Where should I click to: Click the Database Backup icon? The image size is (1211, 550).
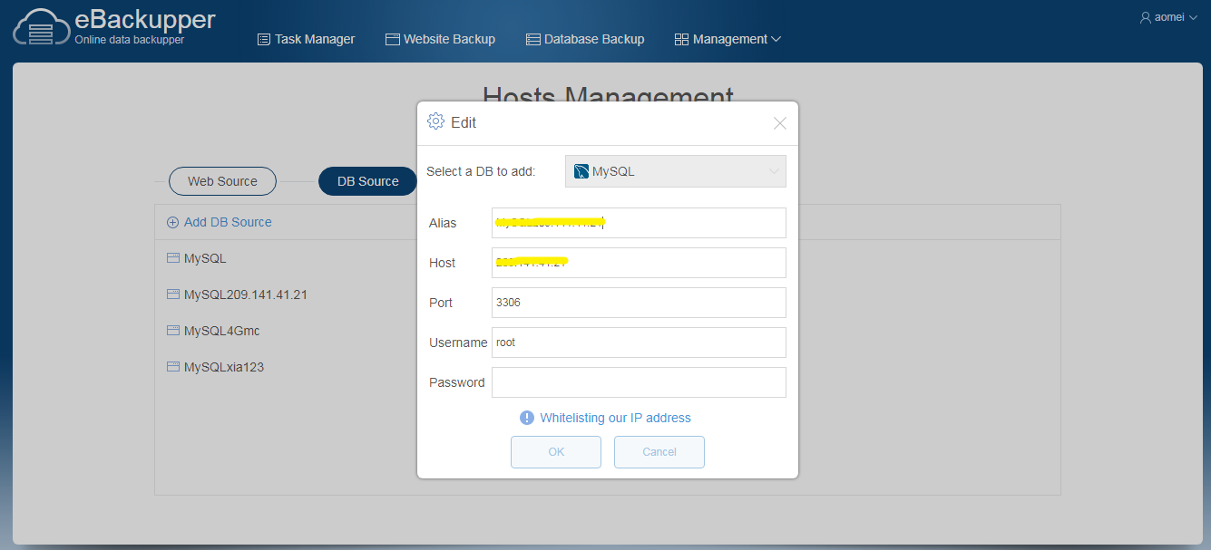pyautogui.click(x=533, y=40)
